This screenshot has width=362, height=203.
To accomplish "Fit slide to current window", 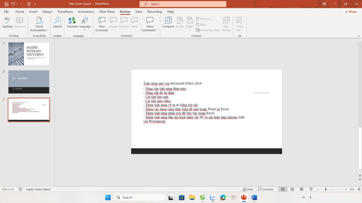I will pyautogui.click(x=359, y=189).
